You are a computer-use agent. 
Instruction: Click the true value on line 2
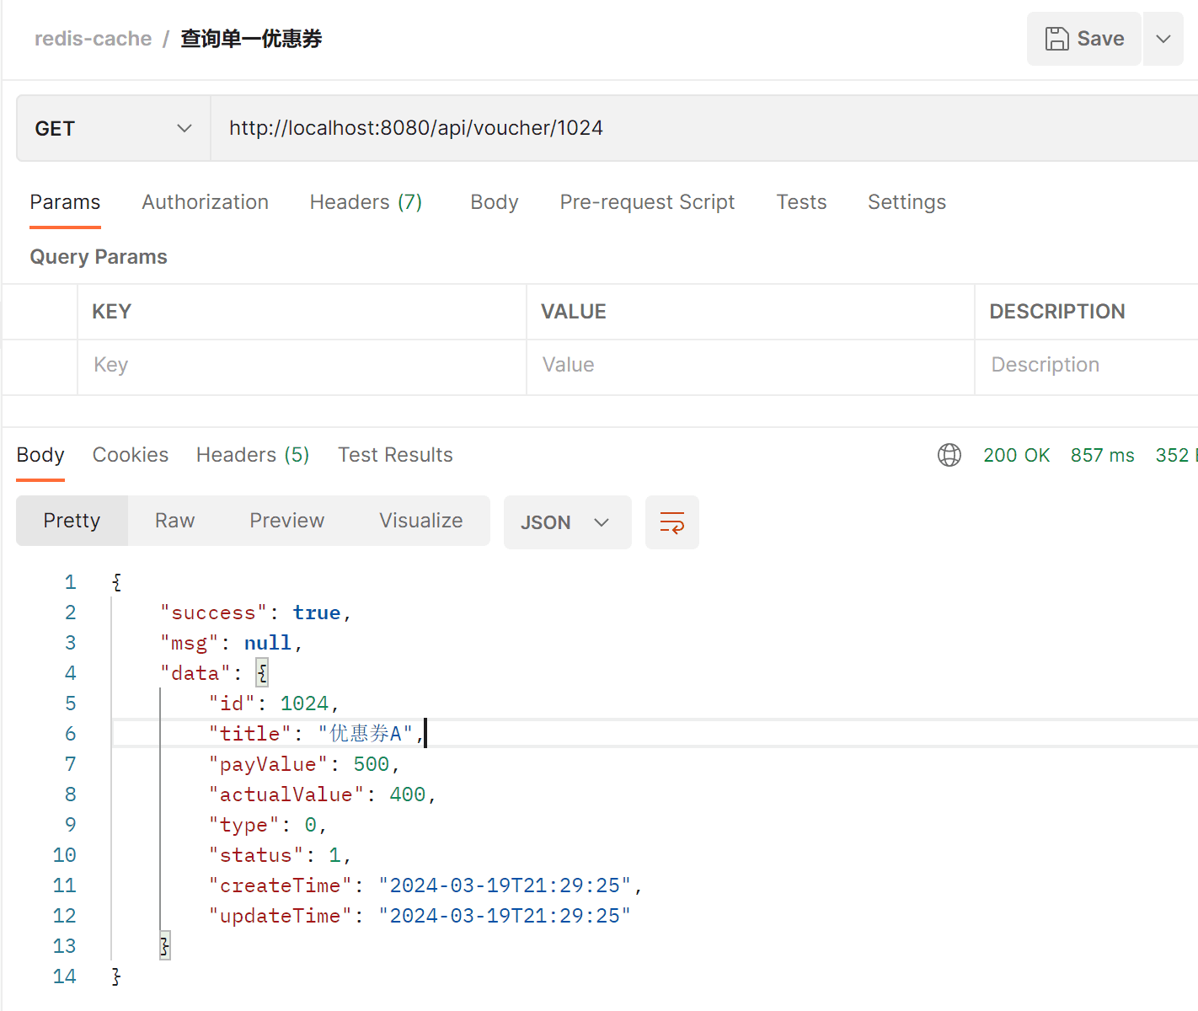click(x=317, y=612)
